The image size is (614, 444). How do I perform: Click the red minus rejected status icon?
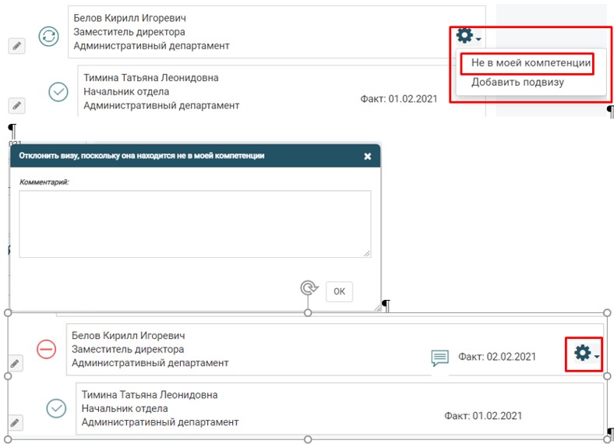pyautogui.click(x=47, y=349)
